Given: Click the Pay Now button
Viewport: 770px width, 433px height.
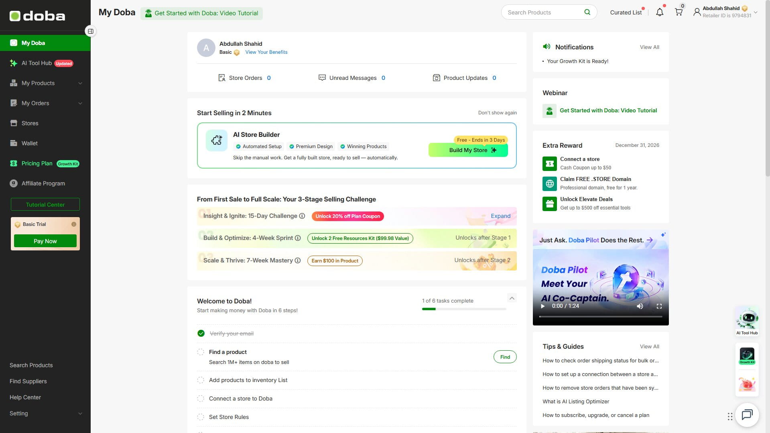Looking at the screenshot, I should click(x=45, y=241).
